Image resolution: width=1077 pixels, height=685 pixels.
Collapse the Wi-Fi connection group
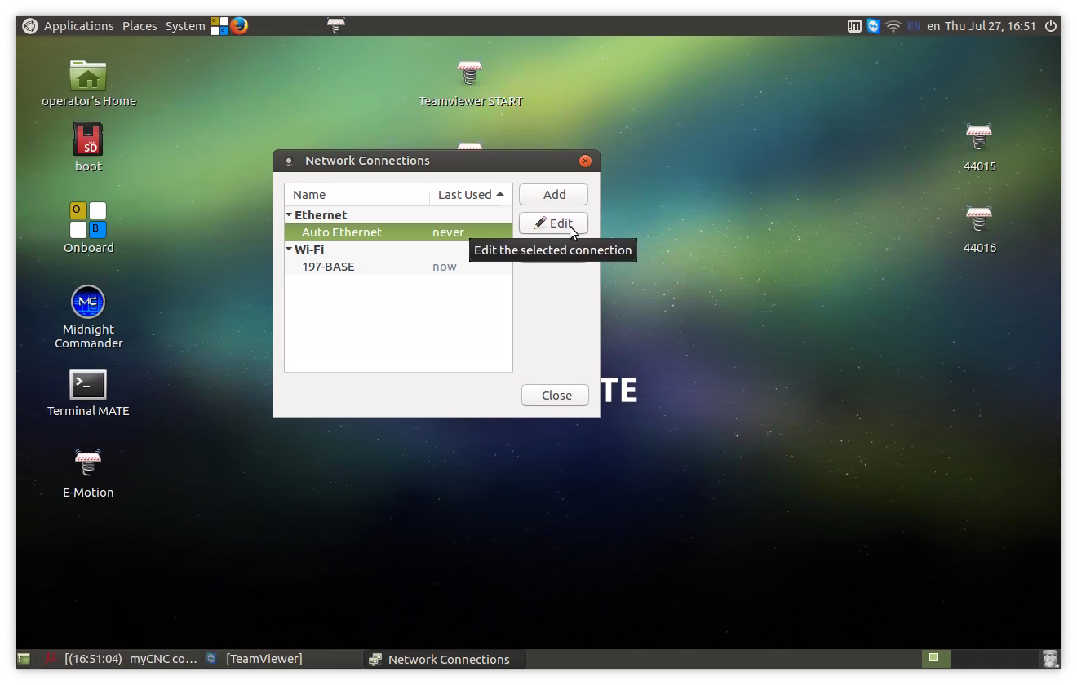tap(289, 249)
